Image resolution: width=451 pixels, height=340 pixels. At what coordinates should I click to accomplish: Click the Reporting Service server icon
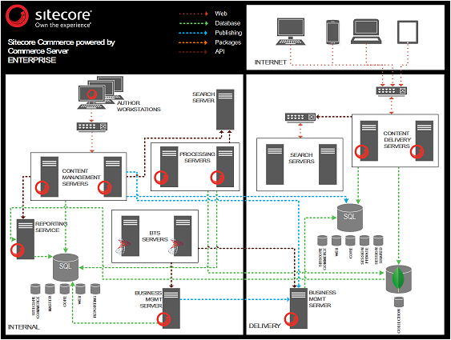pos(26,239)
